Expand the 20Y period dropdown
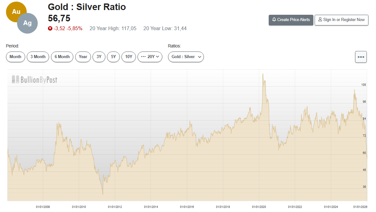376x212 pixels. (x=150, y=57)
